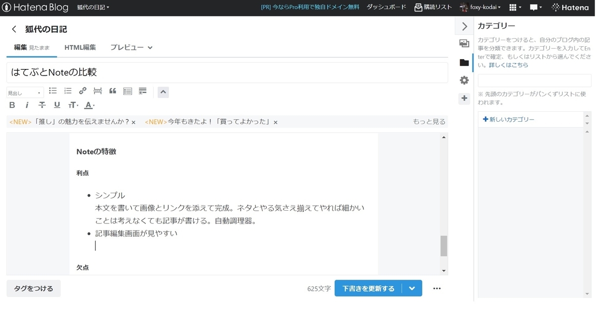Insert a table of contents
597x311 pixels.
(x=127, y=91)
